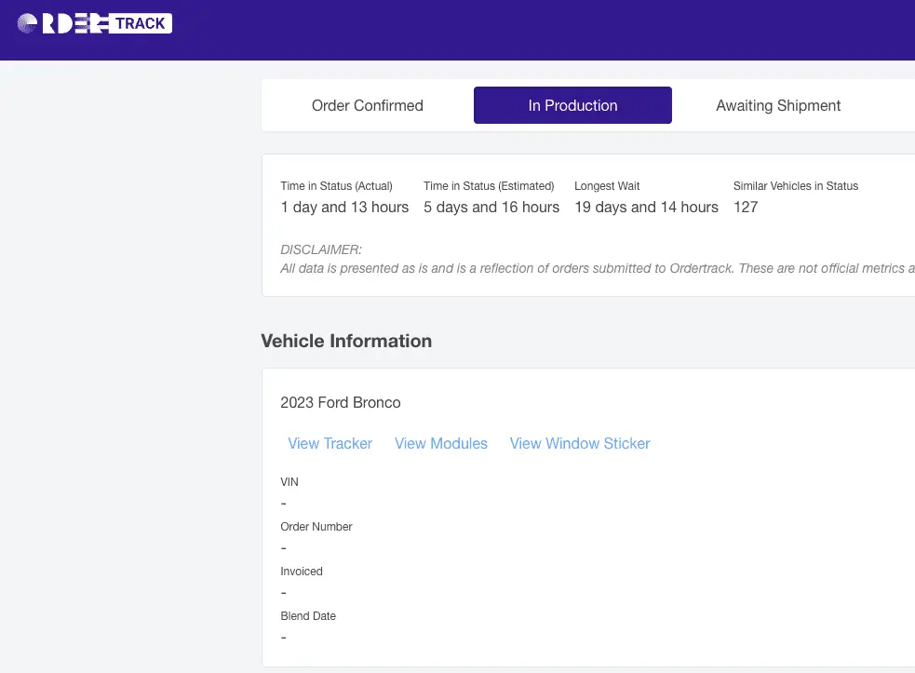The height and width of the screenshot is (673, 915).
Task: Click the VIN field label
Action: pos(289,482)
